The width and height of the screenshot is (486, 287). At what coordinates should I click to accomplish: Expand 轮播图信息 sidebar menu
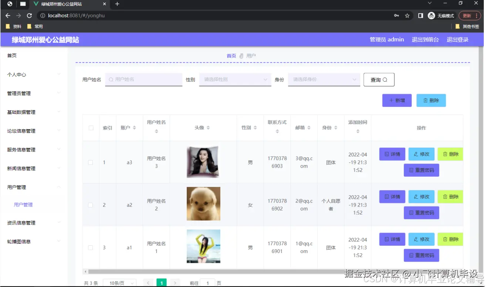point(34,242)
